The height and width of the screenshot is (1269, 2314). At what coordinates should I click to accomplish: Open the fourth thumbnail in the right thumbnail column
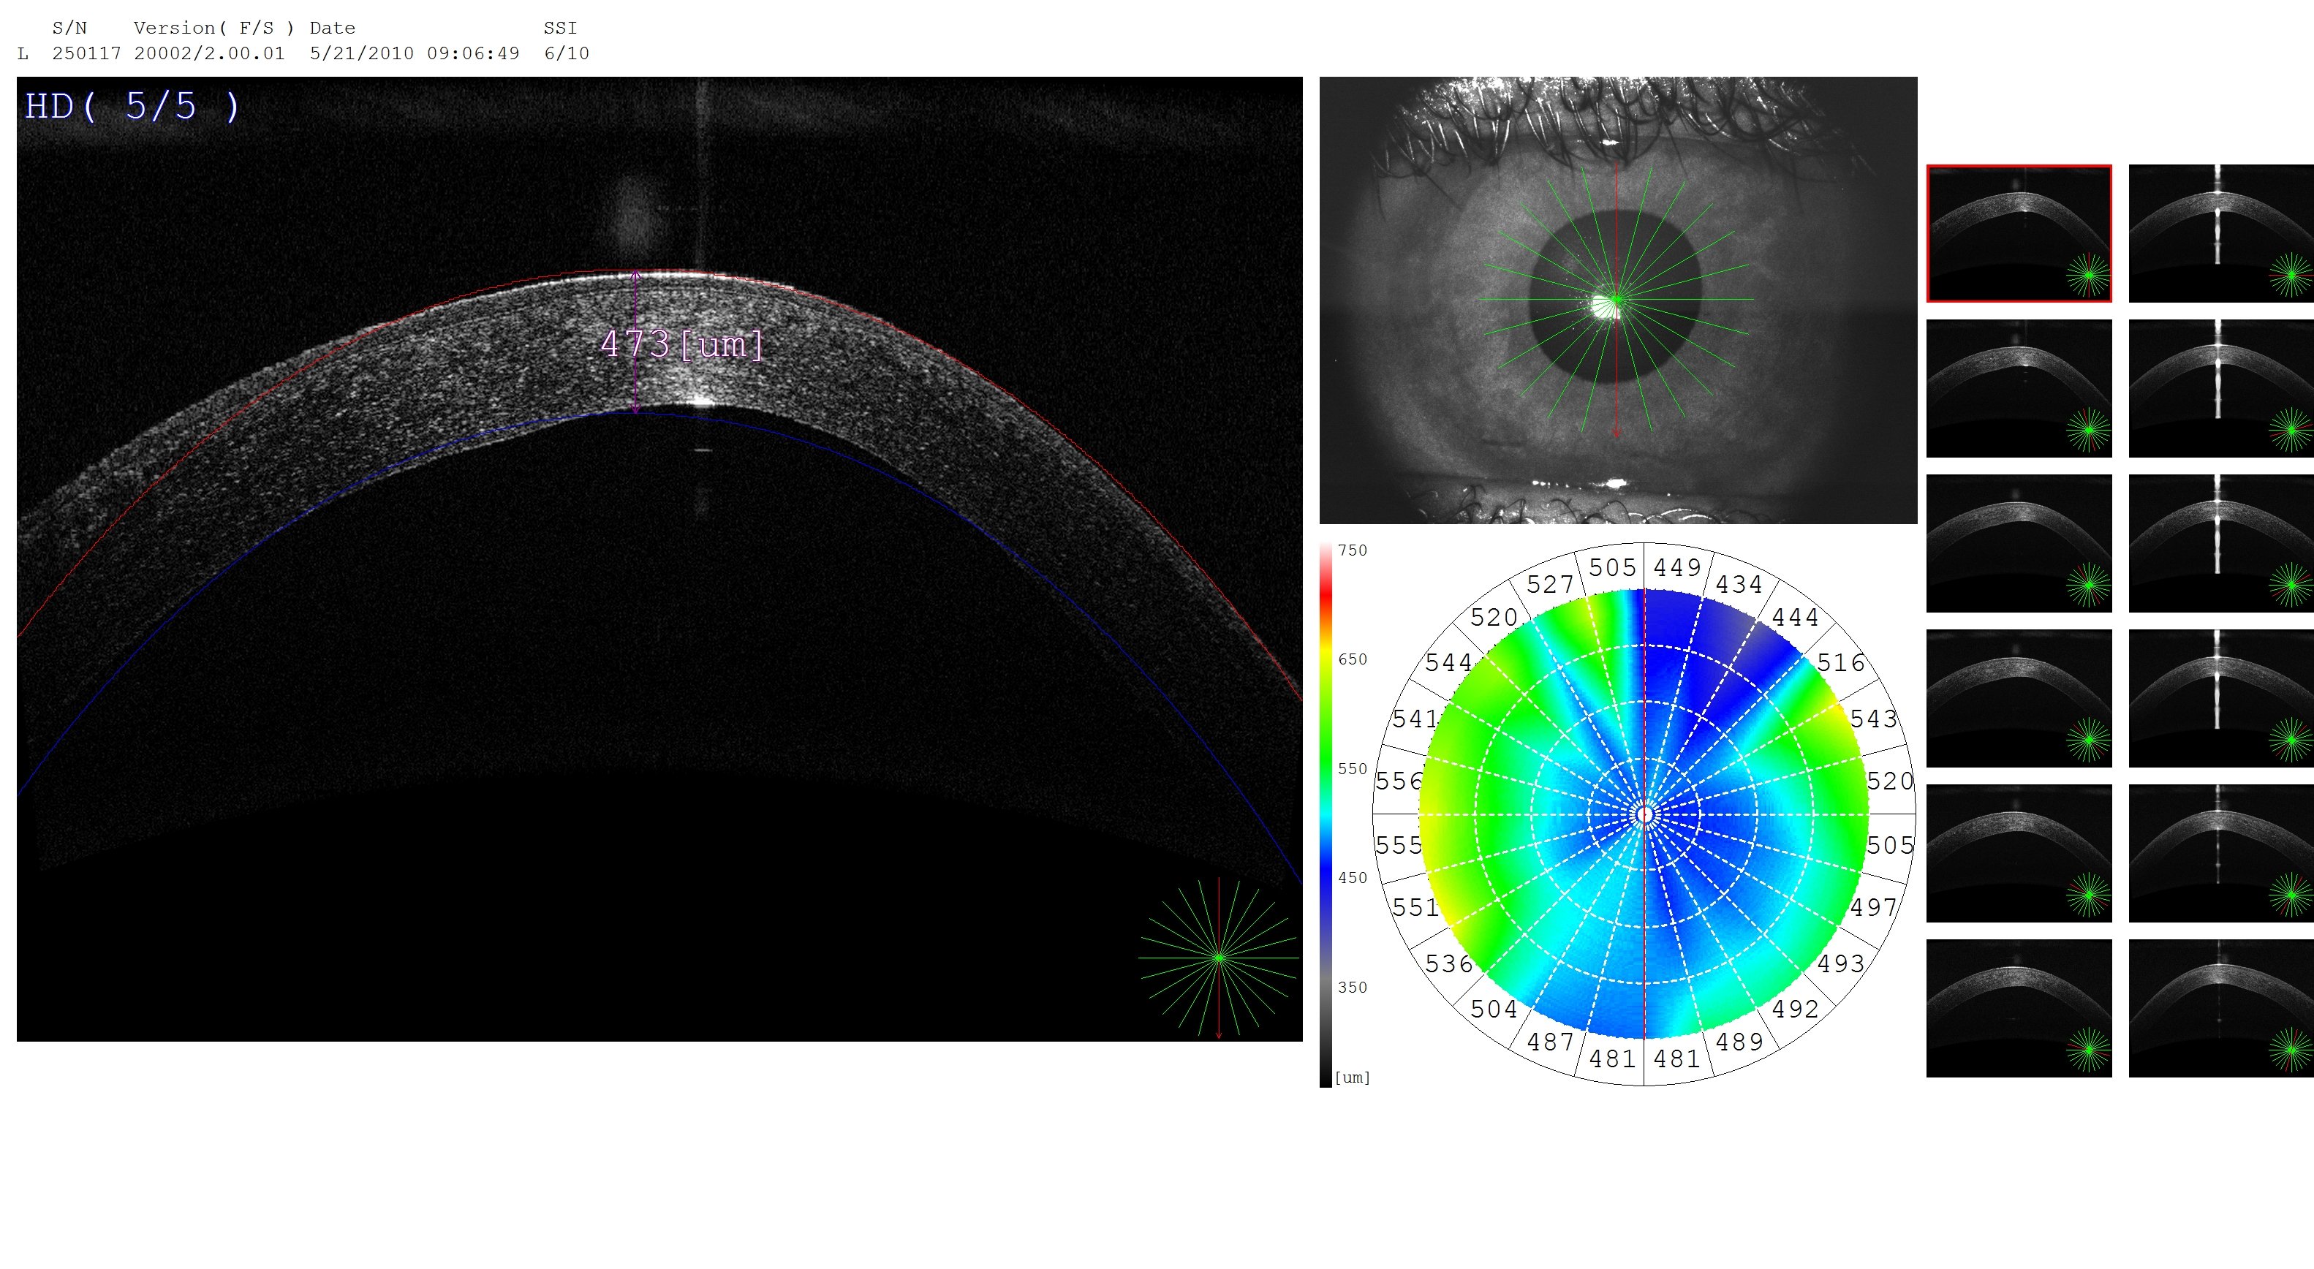2221,698
